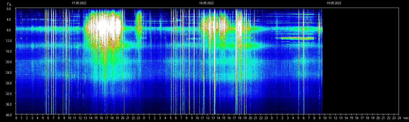Click the 14.0 Hz band's 12.0 axis label

click(x=9, y=41)
